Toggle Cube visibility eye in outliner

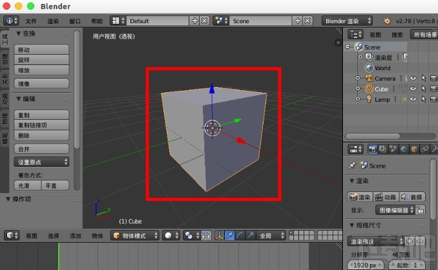coord(413,89)
